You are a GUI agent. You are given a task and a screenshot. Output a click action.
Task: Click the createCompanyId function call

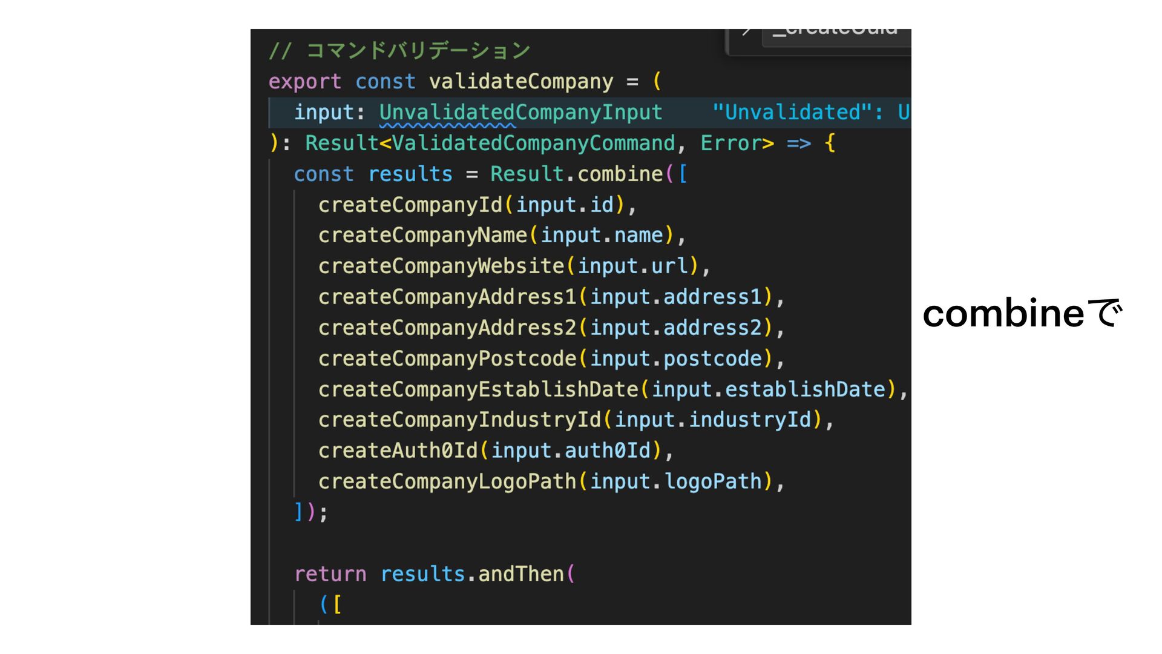[410, 205]
